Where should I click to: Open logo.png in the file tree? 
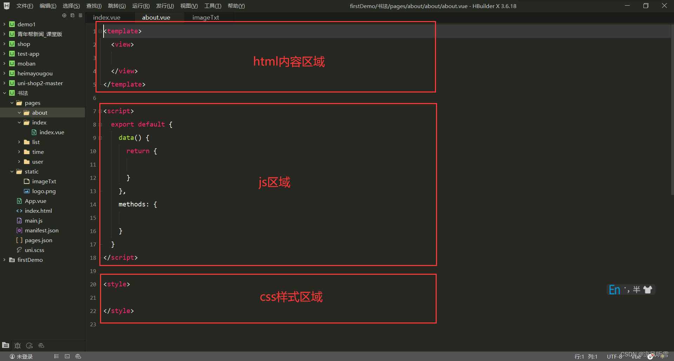[x=44, y=191]
